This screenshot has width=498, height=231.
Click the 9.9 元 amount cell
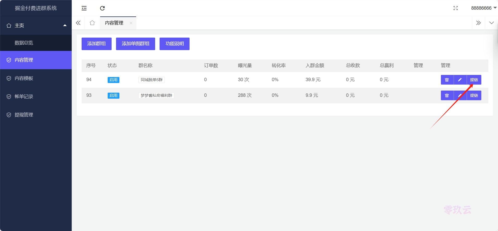coord(312,95)
